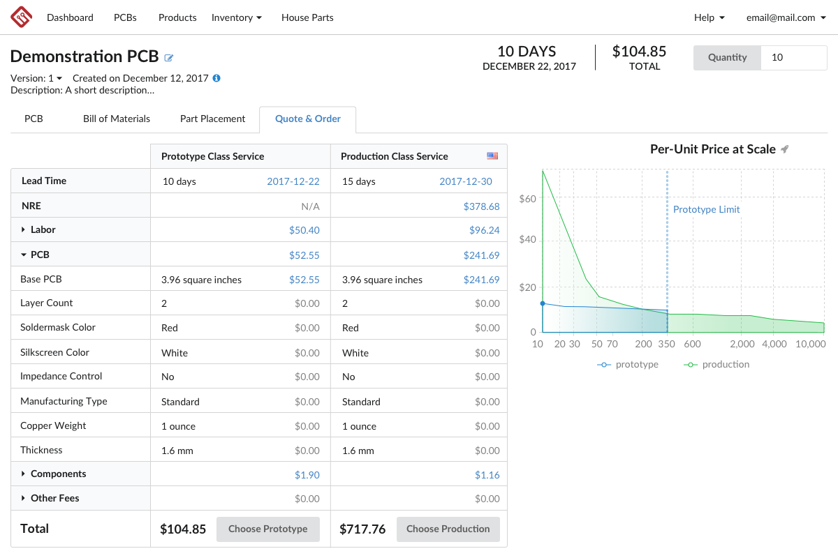This screenshot has height=558, width=838.
Task: Open the Inventory dropdown menu
Action: (x=236, y=17)
